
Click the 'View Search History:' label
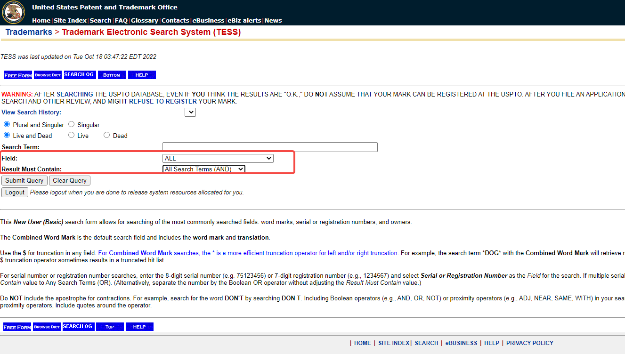point(31,113)
